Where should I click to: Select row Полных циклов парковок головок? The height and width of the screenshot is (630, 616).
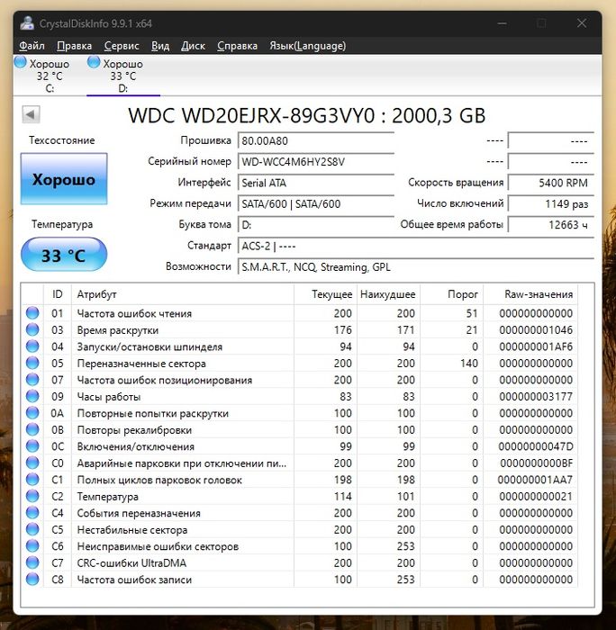click(x=300, y=480)
